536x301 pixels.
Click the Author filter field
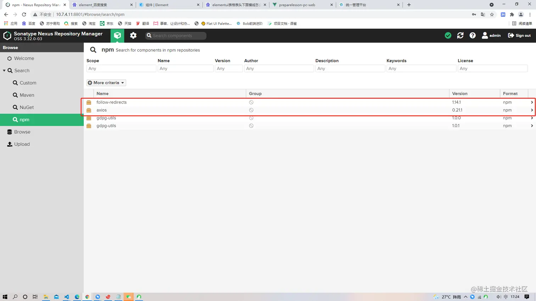tap(279, 68)
